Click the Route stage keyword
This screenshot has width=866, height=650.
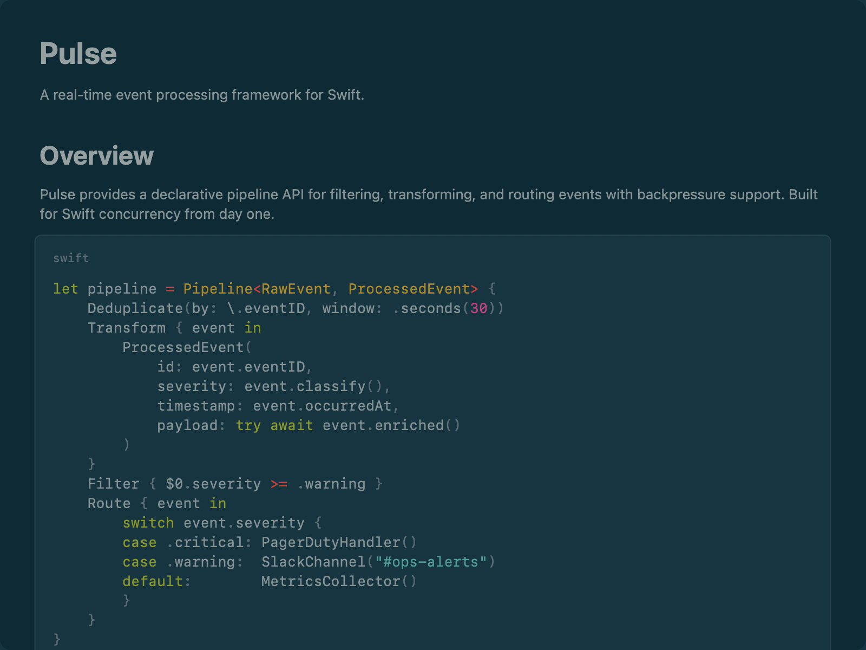(109, 503)
